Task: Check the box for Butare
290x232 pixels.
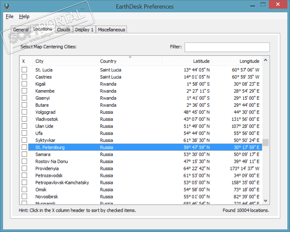Action: pos(24,105)
